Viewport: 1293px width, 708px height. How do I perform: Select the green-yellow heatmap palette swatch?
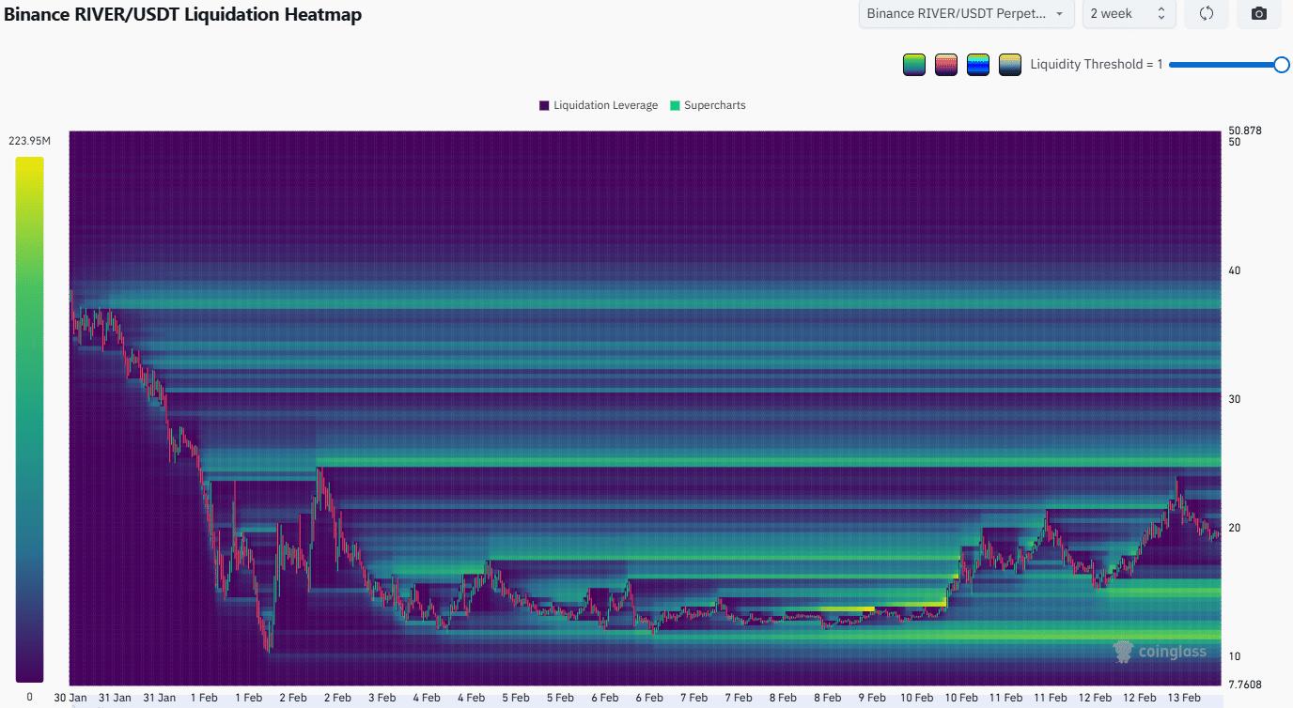[x=913, y=64]
